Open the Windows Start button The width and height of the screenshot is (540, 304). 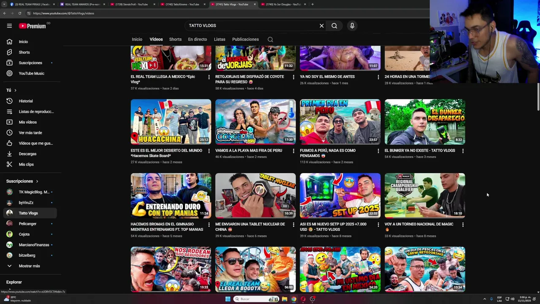[228, 299]
